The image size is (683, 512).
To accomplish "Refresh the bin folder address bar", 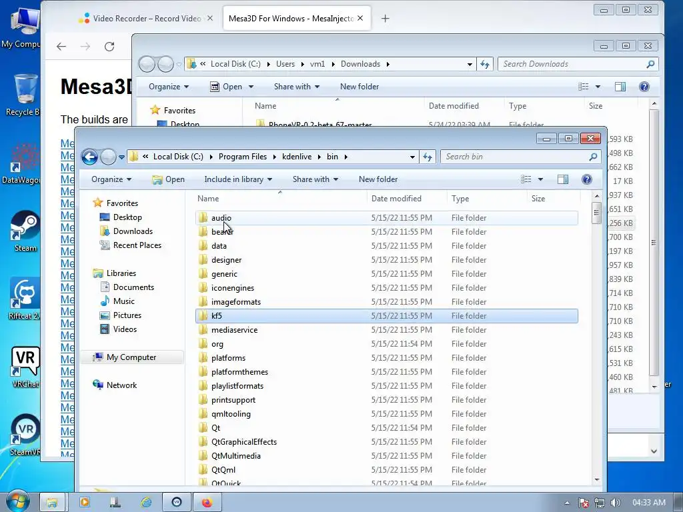I will (428, 157).
